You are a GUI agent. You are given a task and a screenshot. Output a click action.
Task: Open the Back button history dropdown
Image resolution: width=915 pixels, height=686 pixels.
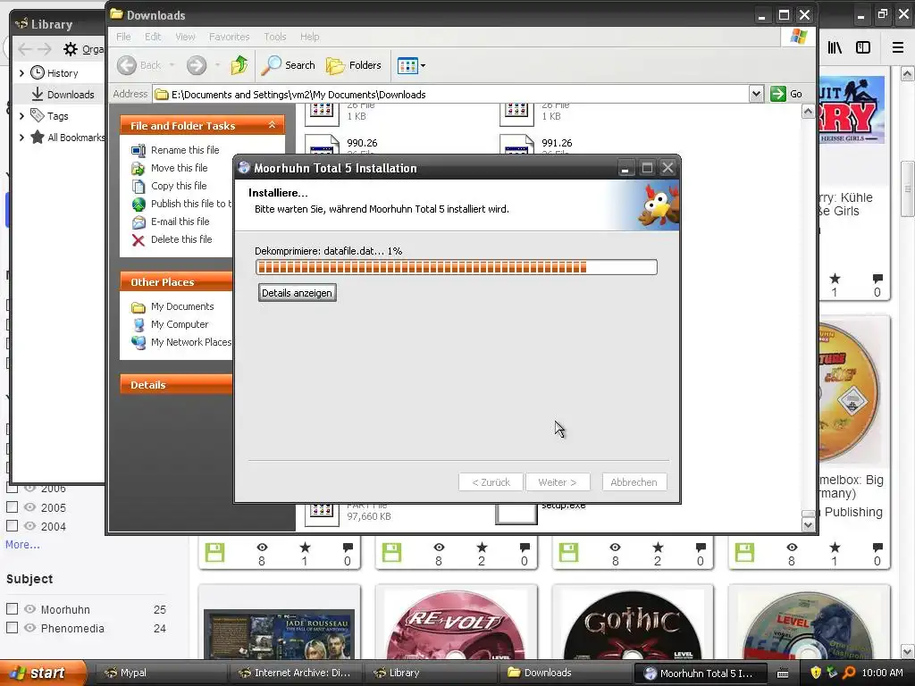pyautogui.click(x=172, y=65)
